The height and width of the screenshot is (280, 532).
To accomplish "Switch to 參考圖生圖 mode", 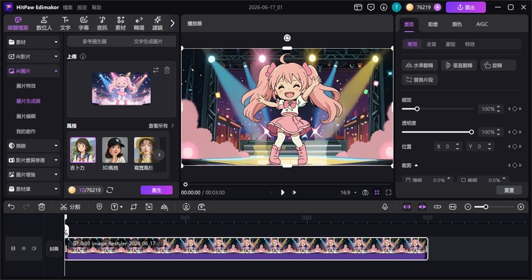I will (94, 41).
